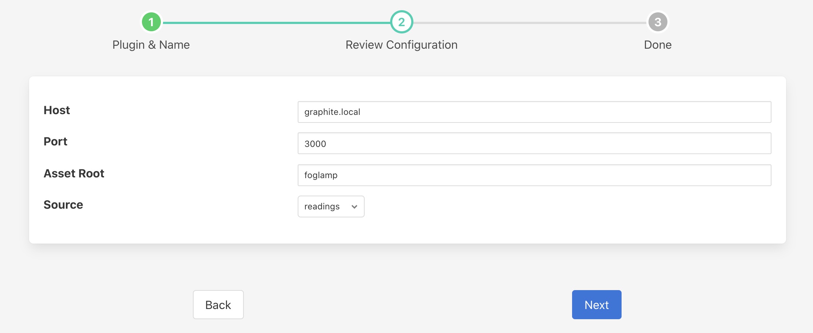Click the gray step 3 circle
This screenshot has height=333, width=813.
point(658,22)
